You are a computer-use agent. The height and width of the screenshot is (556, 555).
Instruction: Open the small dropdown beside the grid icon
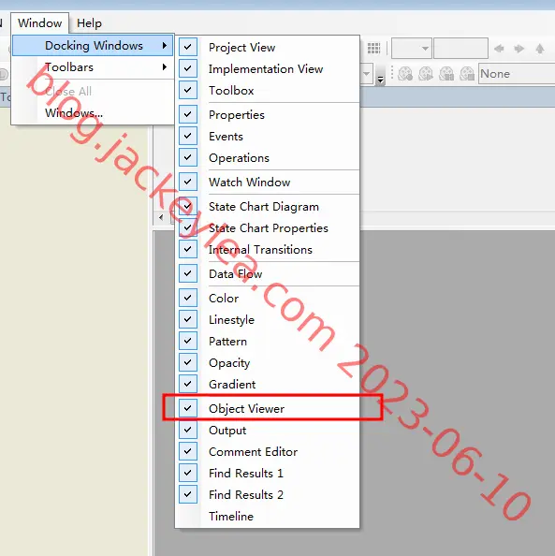coord(412,48)
